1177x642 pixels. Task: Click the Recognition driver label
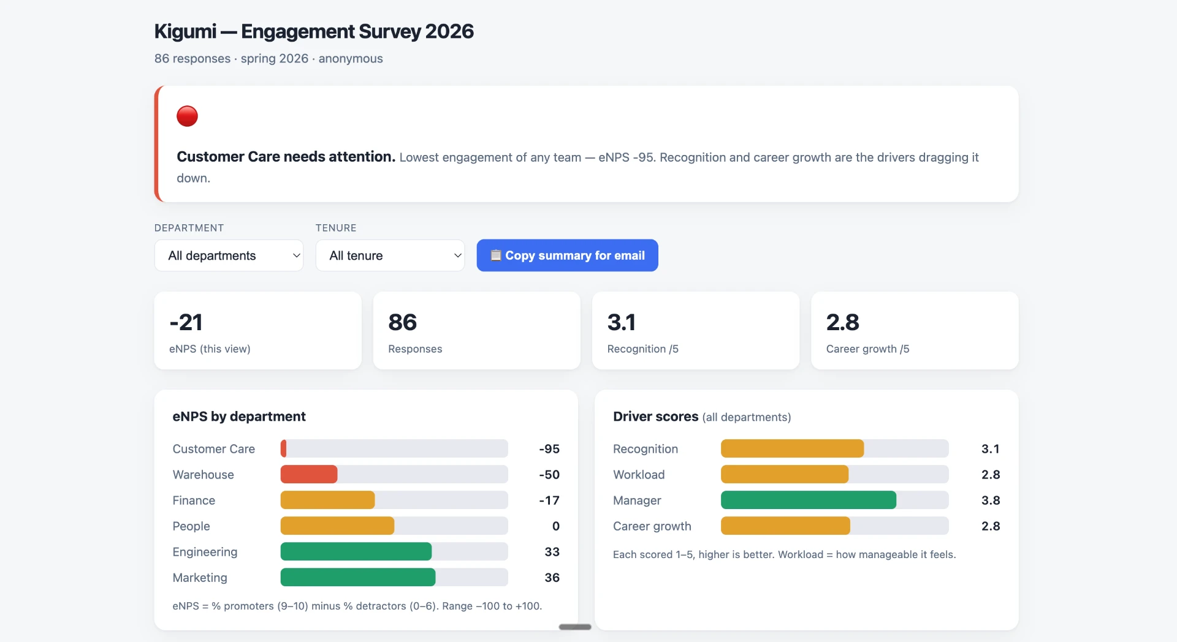point(646,449)
